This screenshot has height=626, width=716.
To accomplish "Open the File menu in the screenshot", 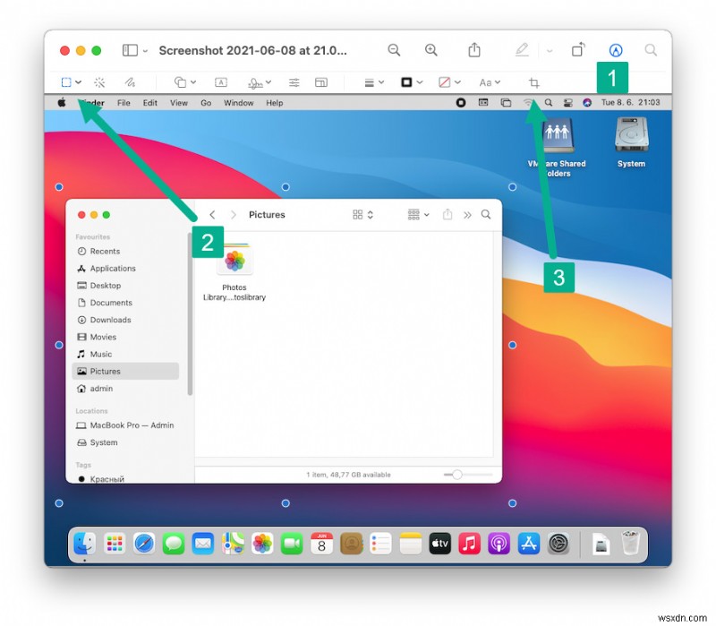I will point(123,103).
